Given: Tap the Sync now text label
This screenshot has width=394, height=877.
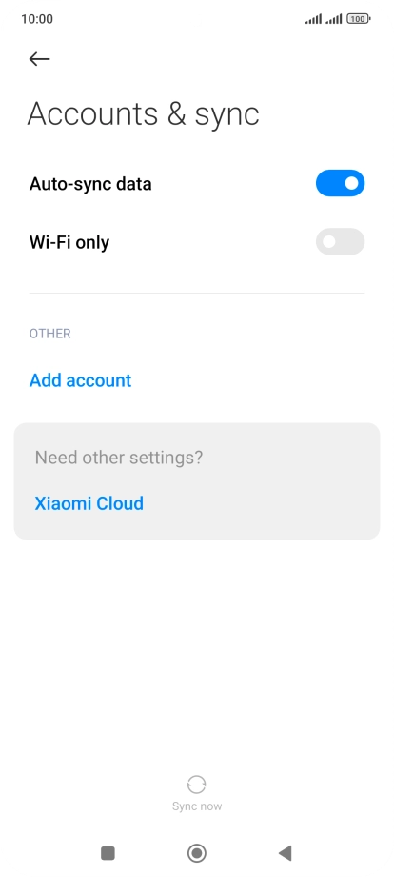Looking at the screenshot, I should [197, 806].
